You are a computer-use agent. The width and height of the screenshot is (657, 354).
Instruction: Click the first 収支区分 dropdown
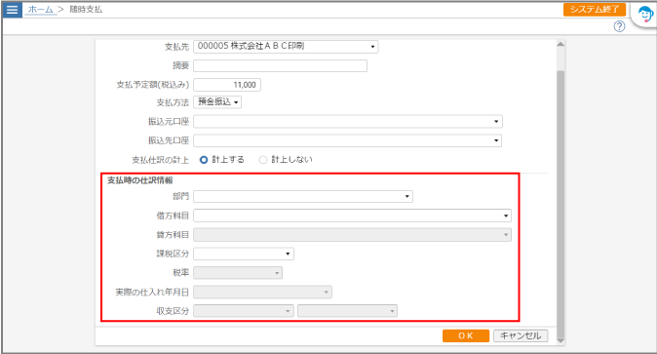[244, 311]
